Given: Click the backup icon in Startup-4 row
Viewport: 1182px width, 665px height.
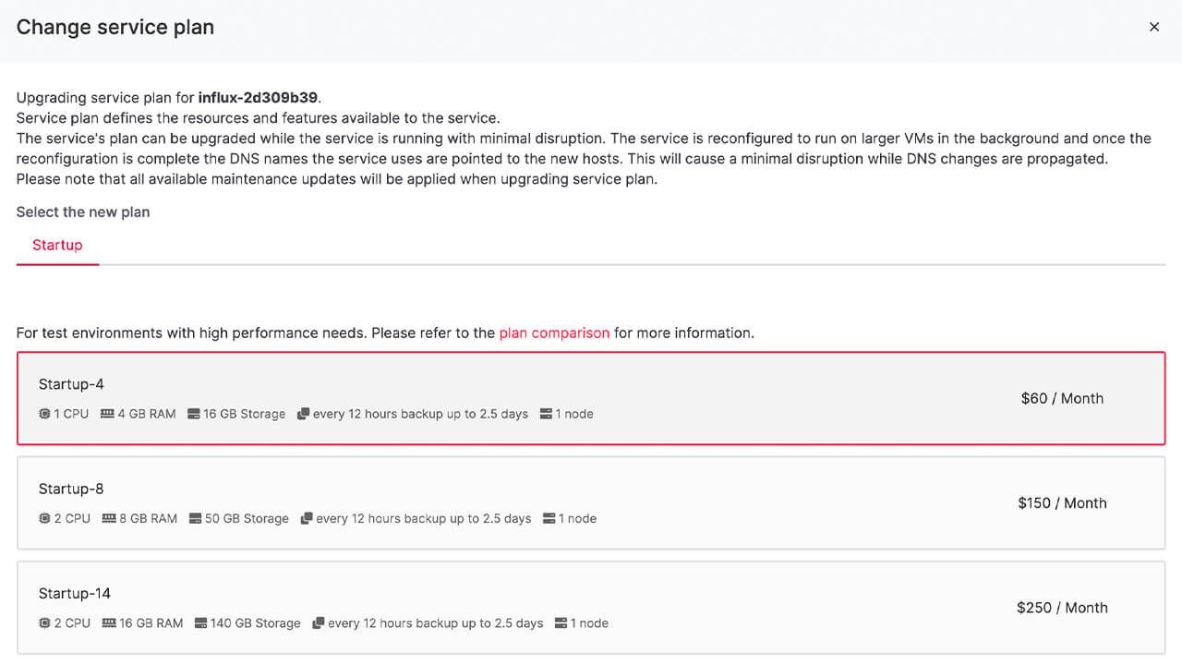Looking at the screenshot, I should 303,414.
